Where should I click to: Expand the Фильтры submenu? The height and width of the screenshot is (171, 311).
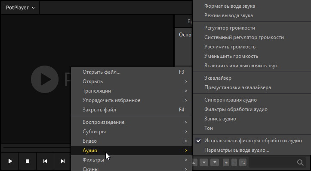(x=131, y=160)
